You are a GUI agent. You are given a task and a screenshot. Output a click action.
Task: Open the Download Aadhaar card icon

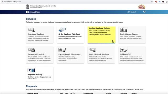click(31, 30)
